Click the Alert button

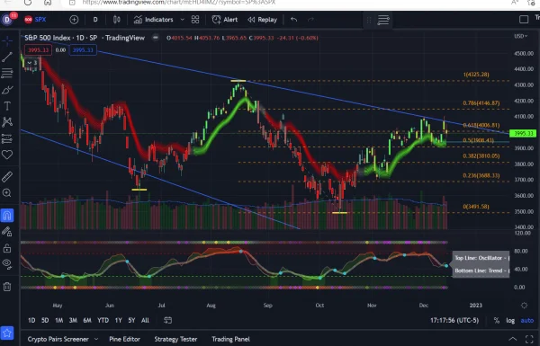tap(224, 20)
